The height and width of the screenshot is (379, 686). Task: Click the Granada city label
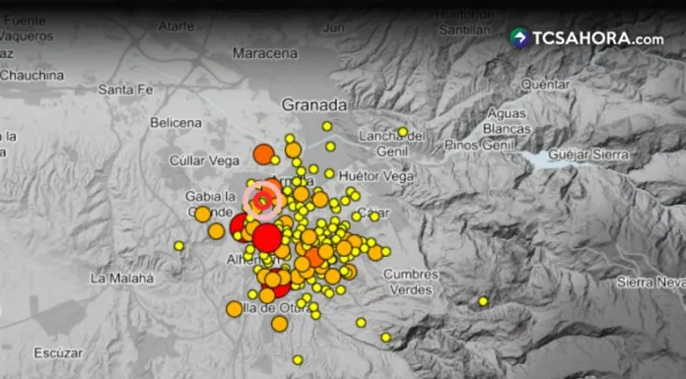click(314, 105)
